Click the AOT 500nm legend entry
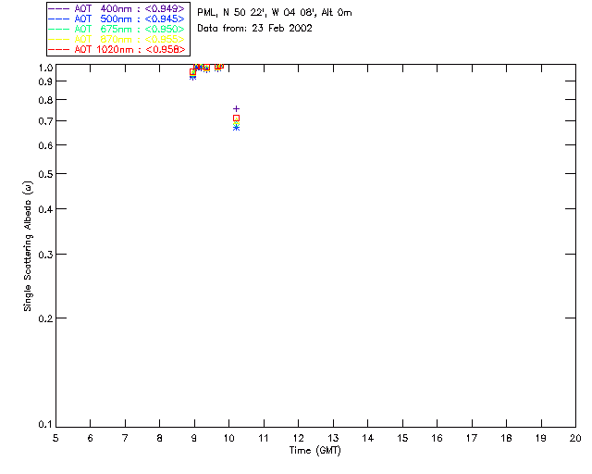Viewport: 592px width, 474px height. pyautogui.click(x=117, y=19)
